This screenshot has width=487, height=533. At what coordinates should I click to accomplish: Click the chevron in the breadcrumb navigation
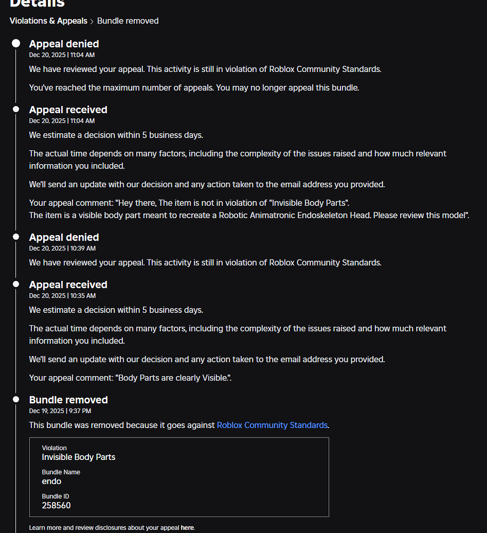pos(92,21)
